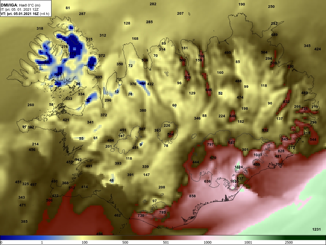Click the map value 424
The image size is (326, 245).
(318, 49)
